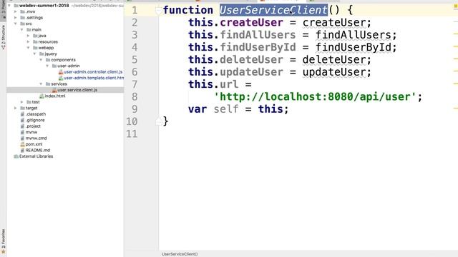This screenshot has width=458, height=257.
Task: Click 'this.createUser' on line 2
Action: (x=235, y=23)
